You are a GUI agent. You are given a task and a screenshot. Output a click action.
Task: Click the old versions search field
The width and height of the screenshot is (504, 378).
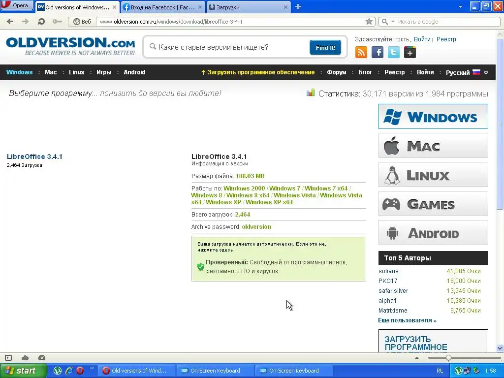pyautogui.click(x=228, y=47)
